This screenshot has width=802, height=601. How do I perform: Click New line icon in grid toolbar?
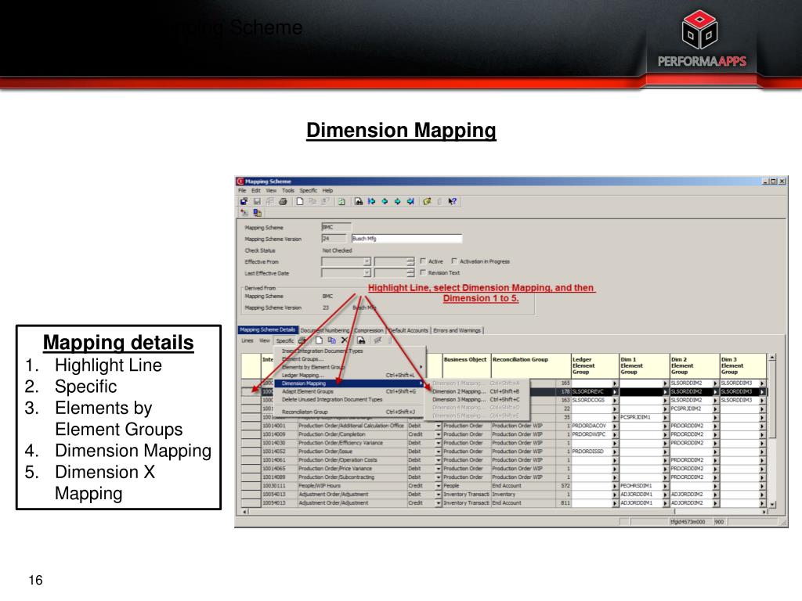click(x=319, y=340)
